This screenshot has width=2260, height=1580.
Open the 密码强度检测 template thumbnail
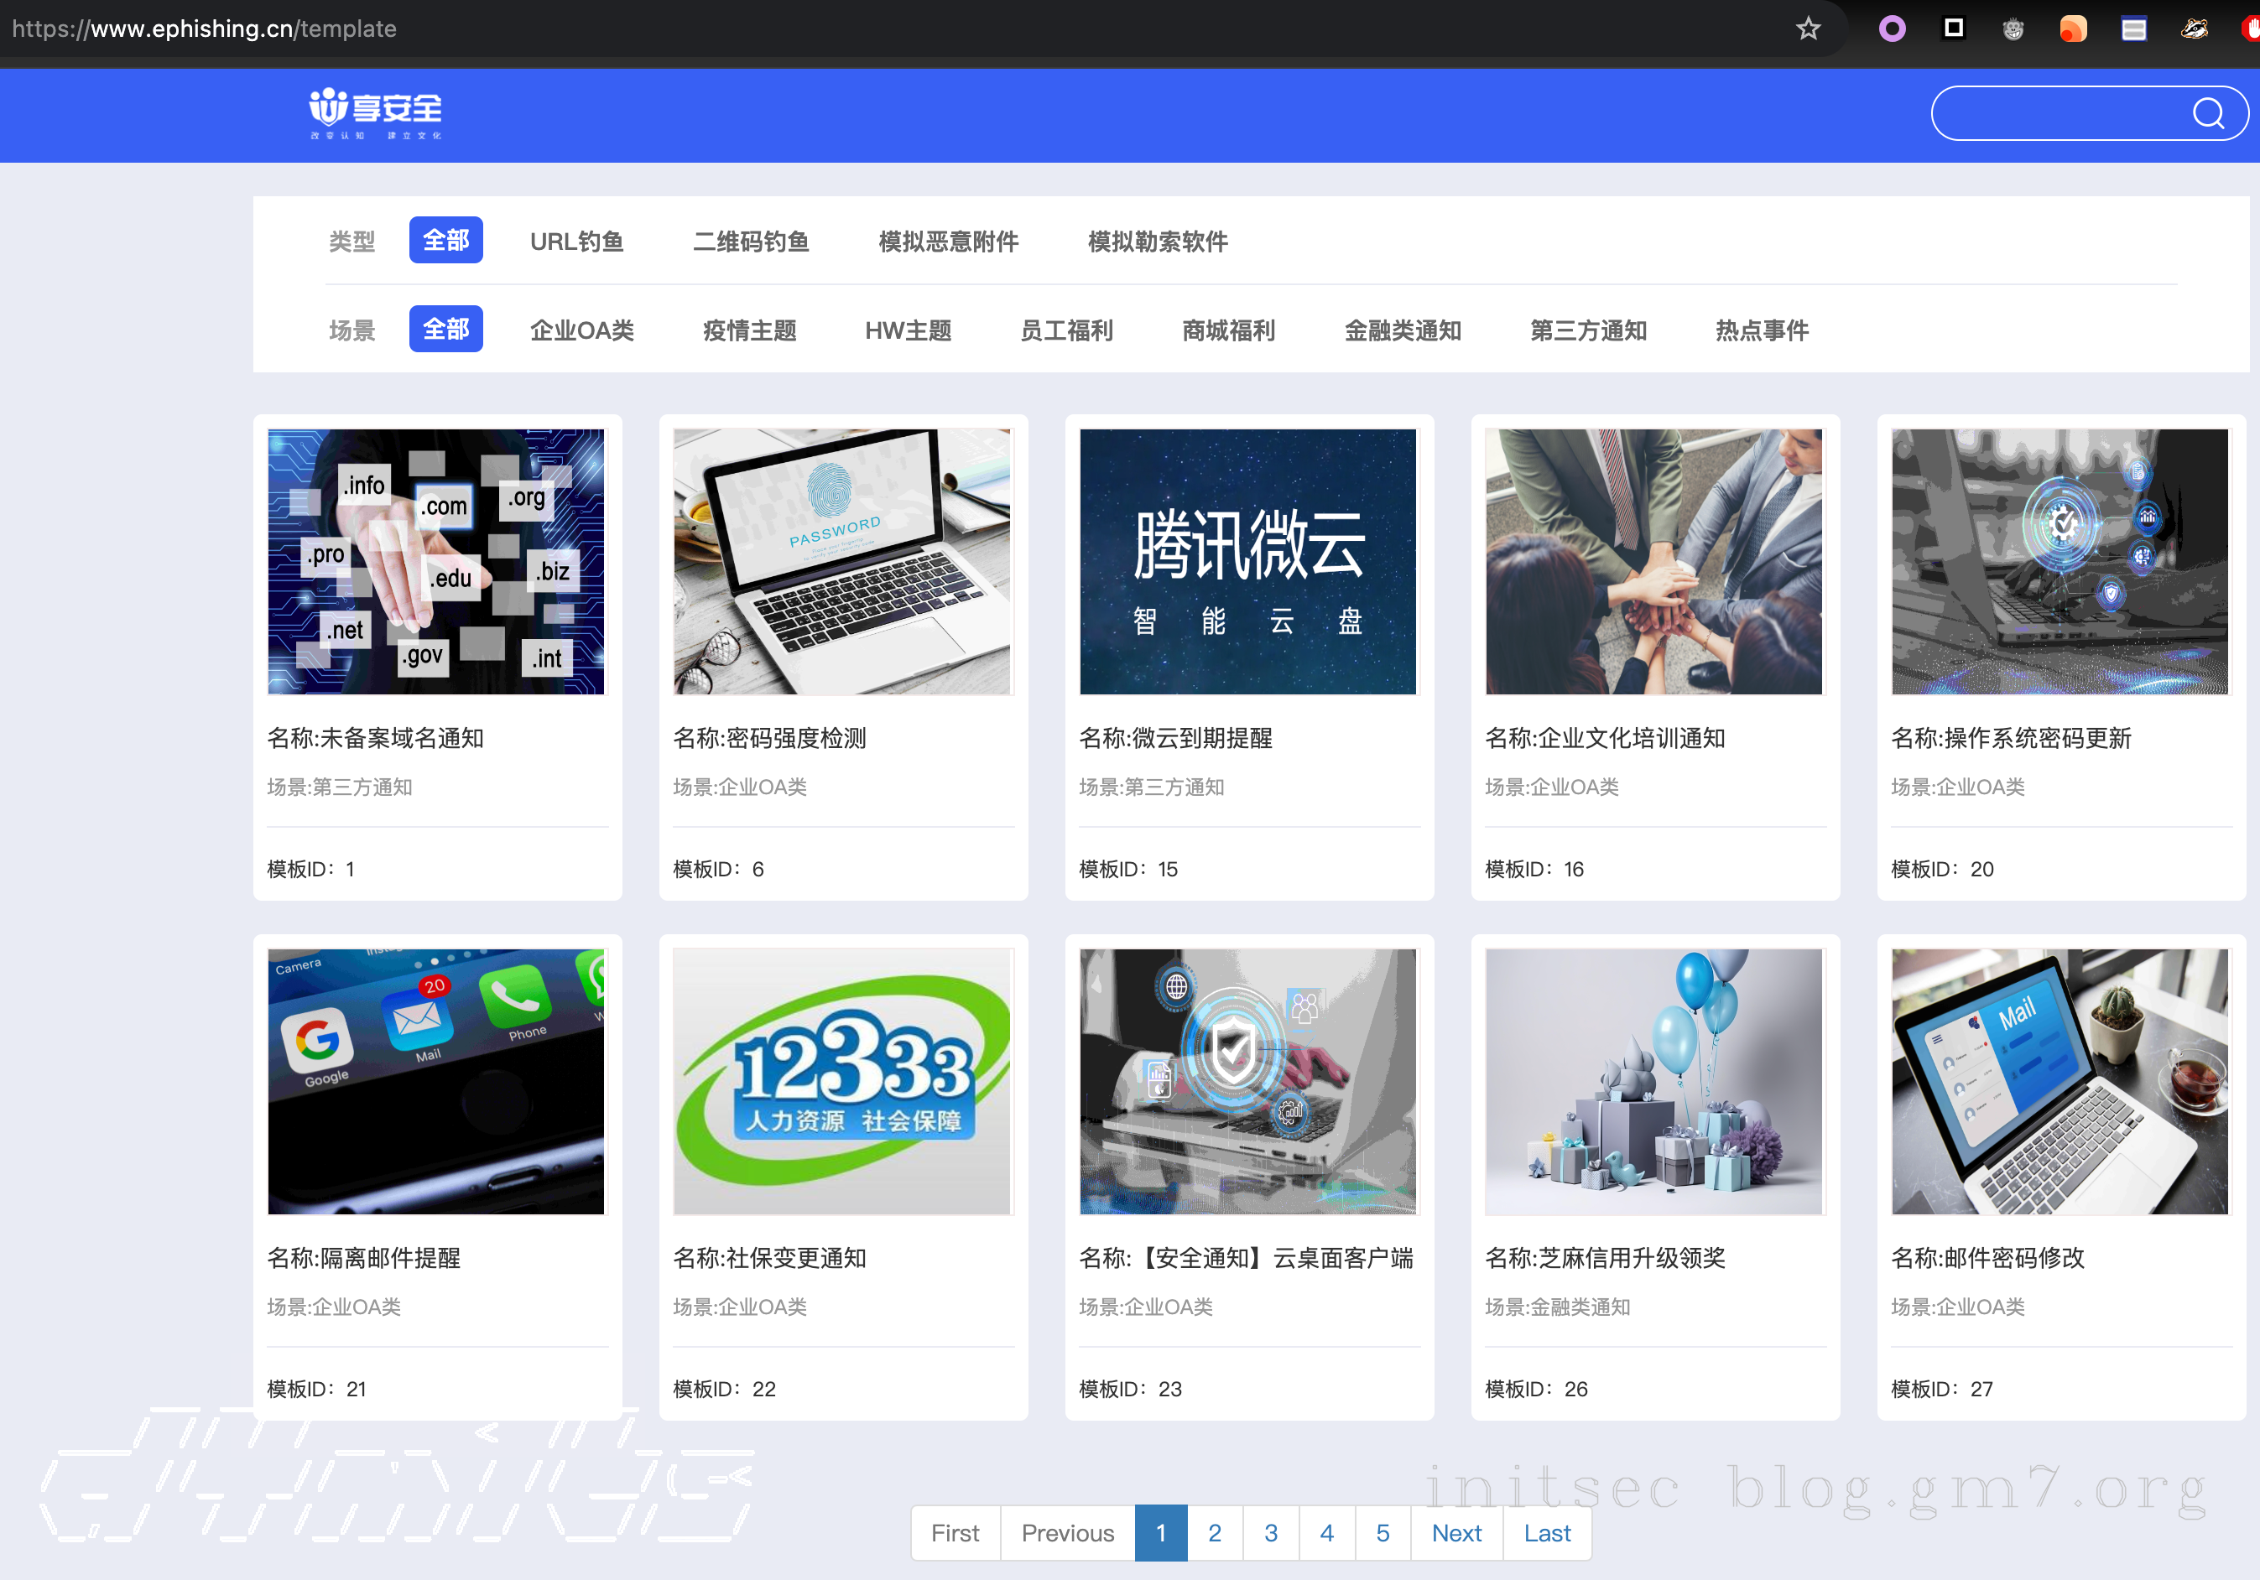click(x=841, y=562)
